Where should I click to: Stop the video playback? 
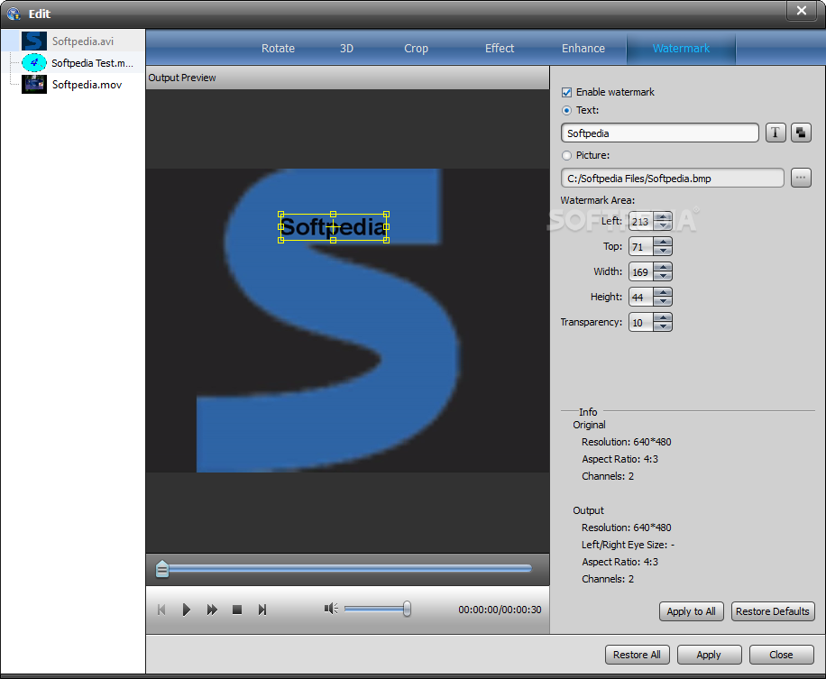tap(237, 610)
